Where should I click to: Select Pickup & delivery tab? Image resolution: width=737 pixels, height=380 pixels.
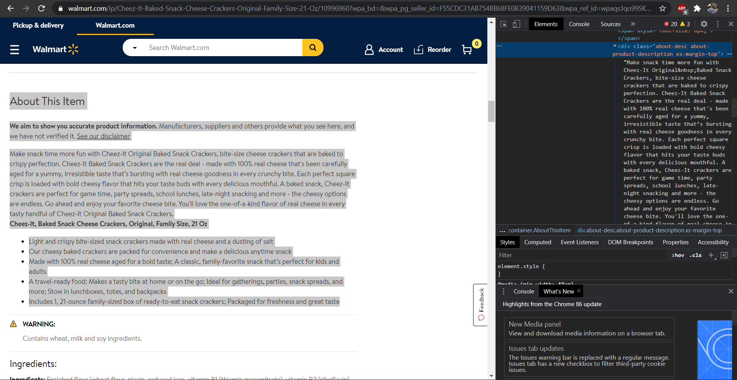38,25
